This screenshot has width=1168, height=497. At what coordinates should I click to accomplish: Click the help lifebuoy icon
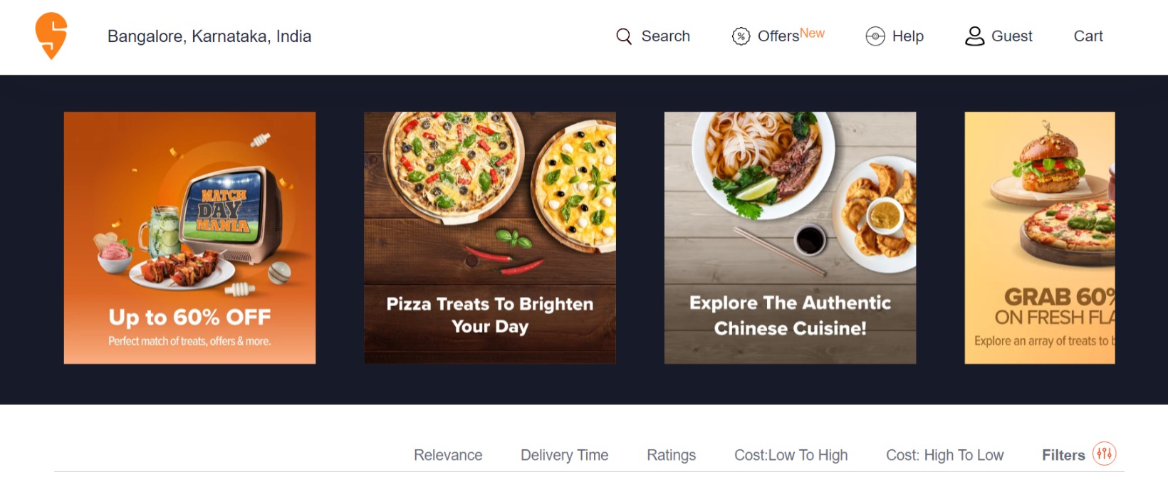click(x=875, y=36)
